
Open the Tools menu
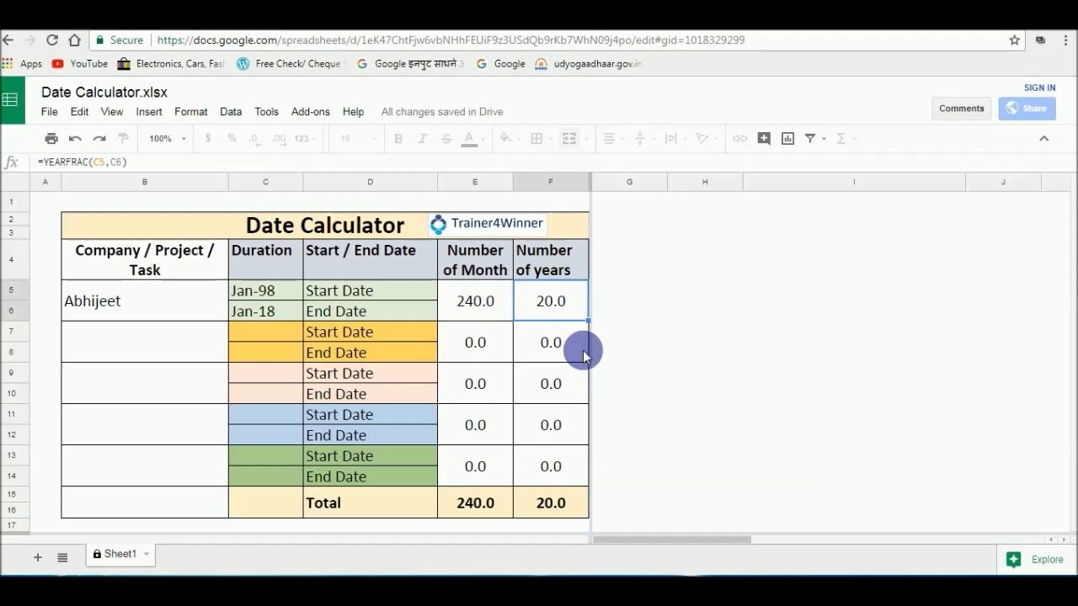click(x=266, y=112)
